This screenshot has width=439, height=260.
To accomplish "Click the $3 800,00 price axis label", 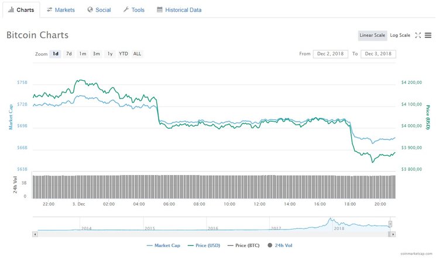I will (411, 169).
